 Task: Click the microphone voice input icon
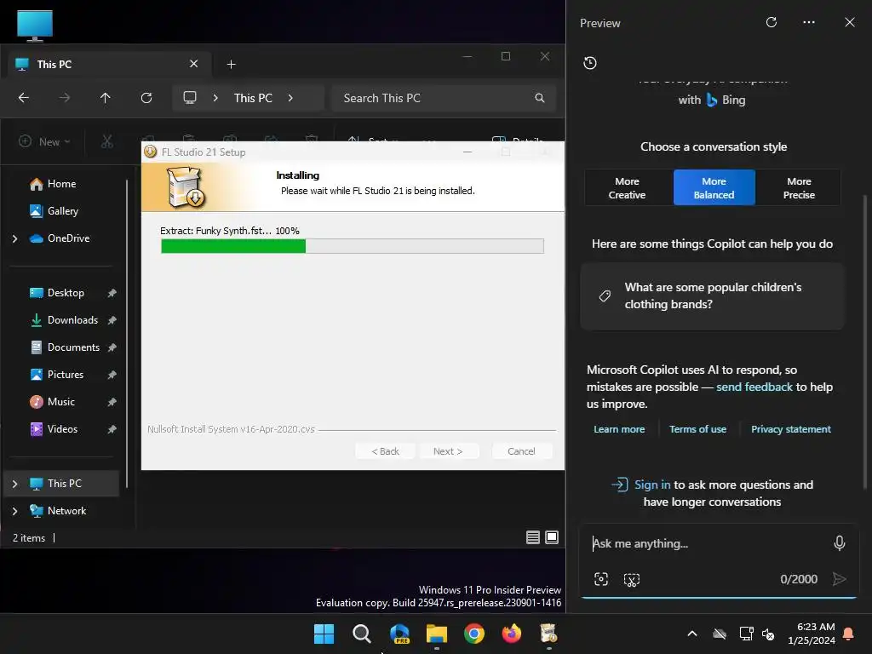coord(840,543)
